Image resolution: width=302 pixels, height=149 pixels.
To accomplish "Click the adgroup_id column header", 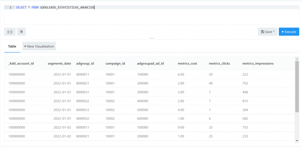I will (x=85, y=63).
